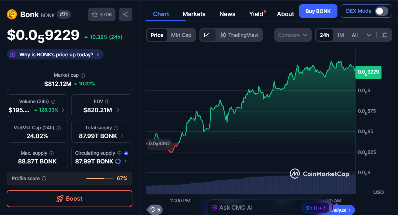Open chart history via the clock icon
This screenshot has width=398, height=215.
pyautogui.click(x=153, y=209)
